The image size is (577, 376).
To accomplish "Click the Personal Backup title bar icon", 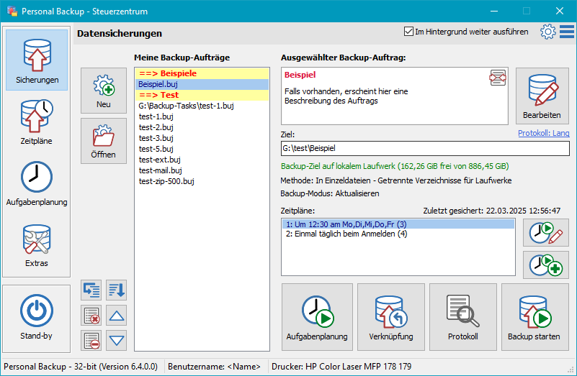I will pos(12,11).
